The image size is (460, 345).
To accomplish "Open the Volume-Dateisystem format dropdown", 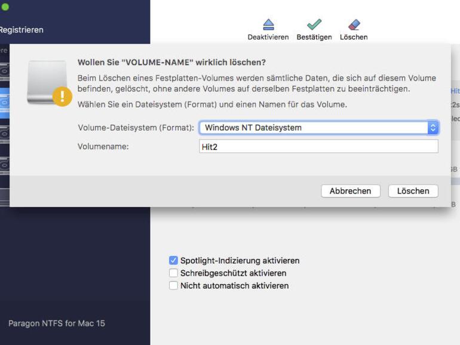I will pyautogui.click(x=319, y=128).
